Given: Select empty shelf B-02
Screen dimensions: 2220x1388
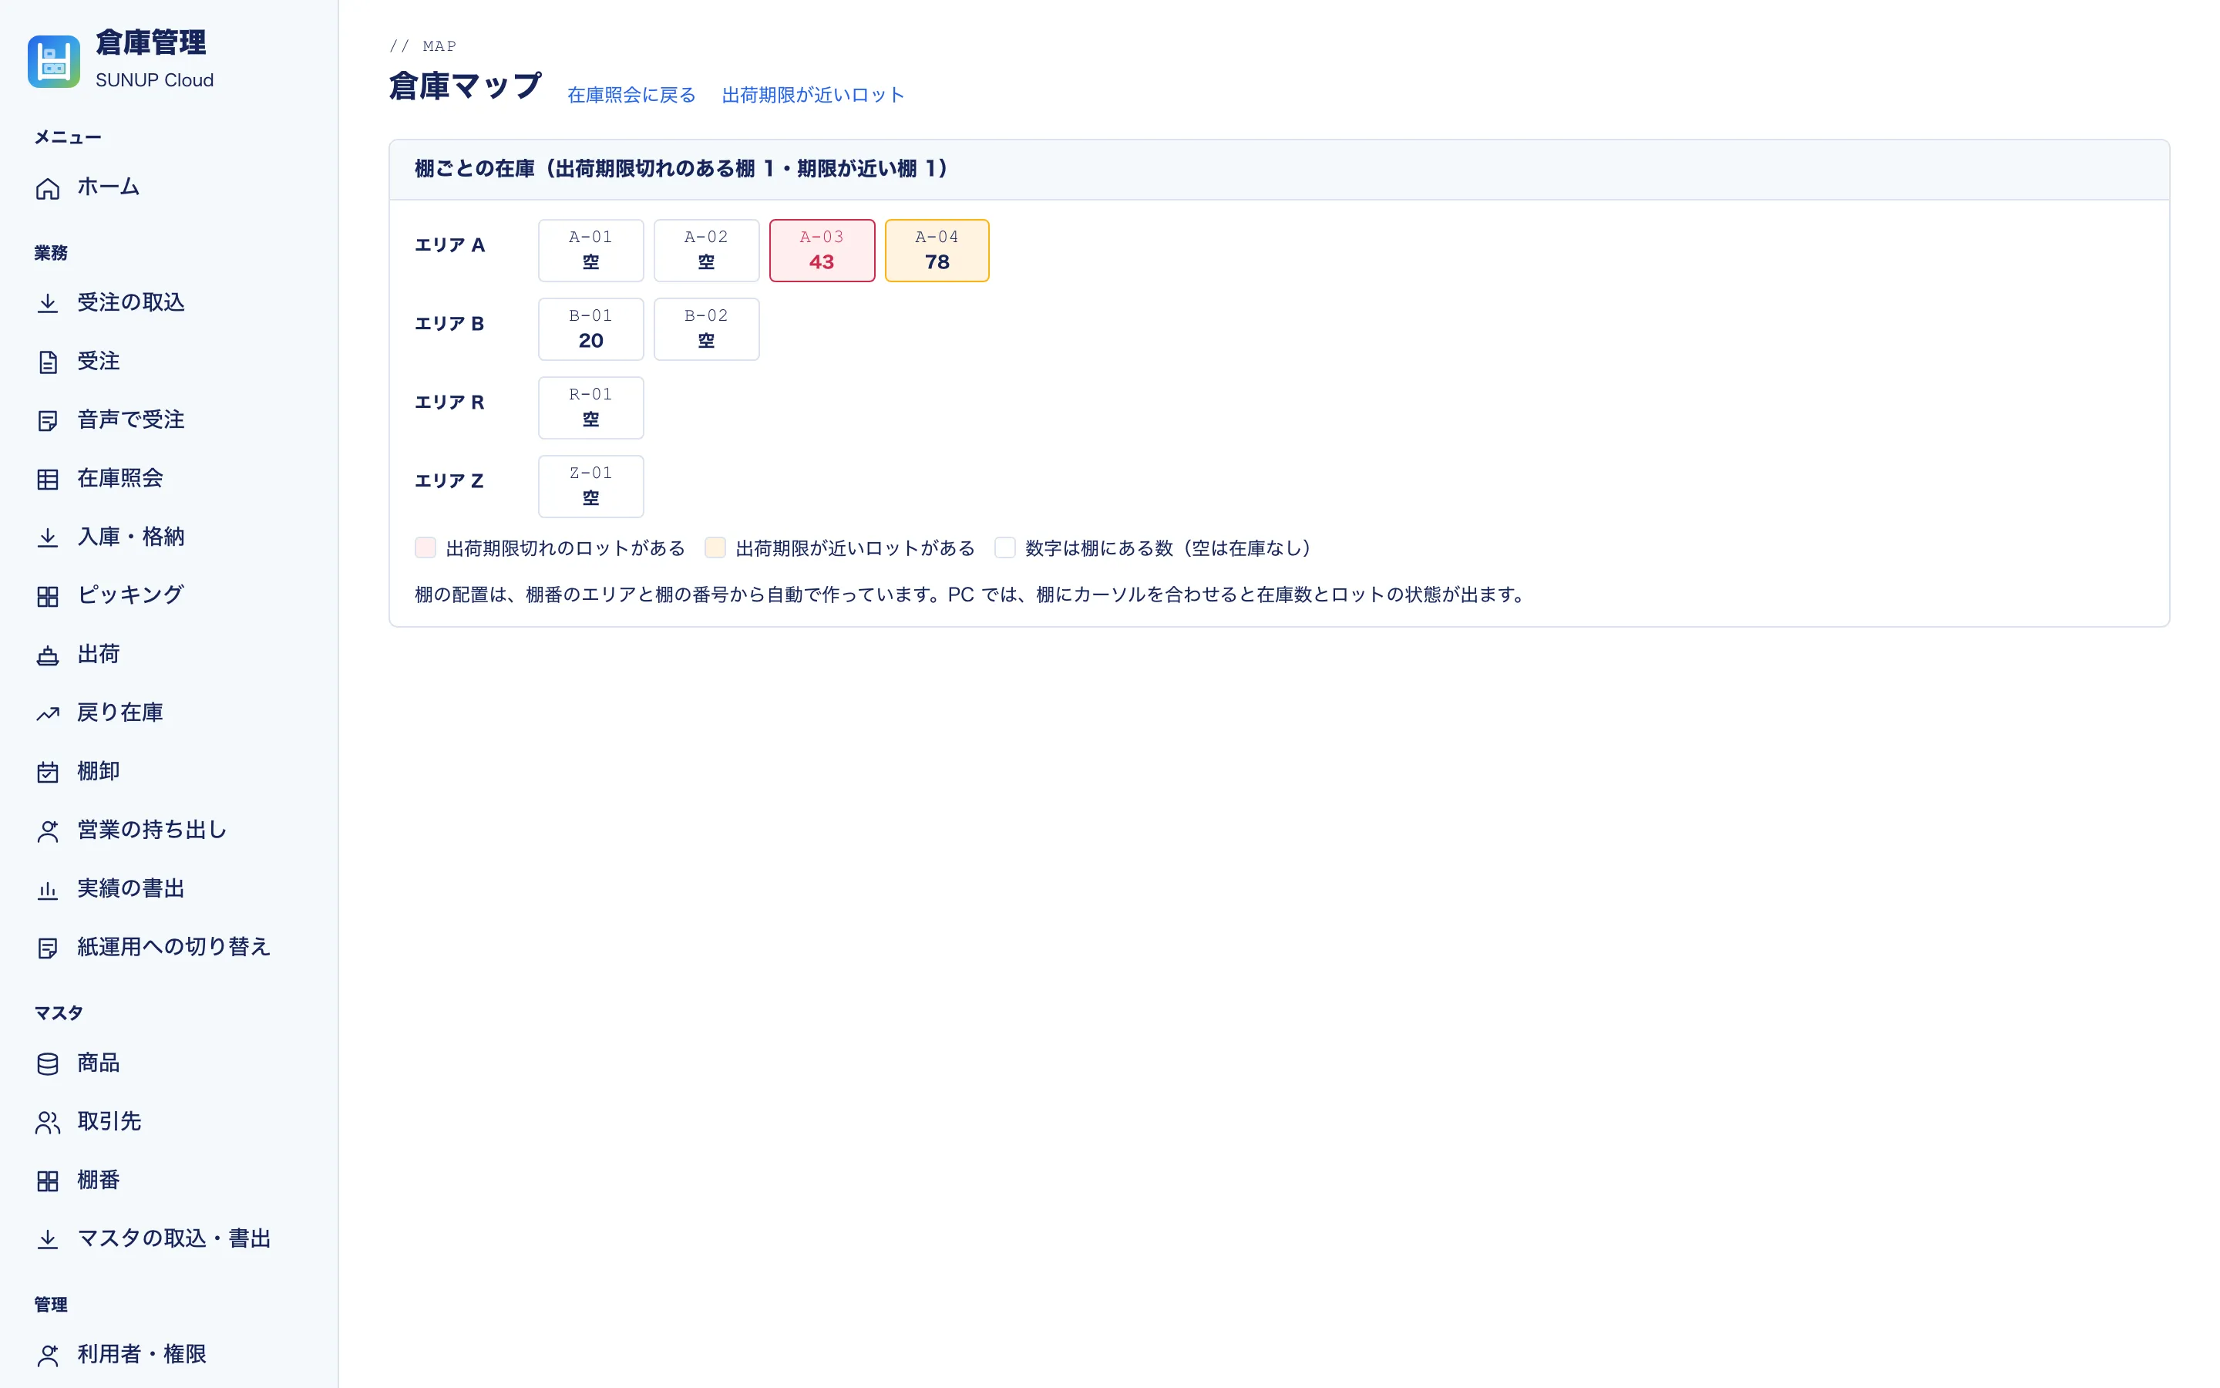Looking at the screenshot, I should [x=706, y=329].
